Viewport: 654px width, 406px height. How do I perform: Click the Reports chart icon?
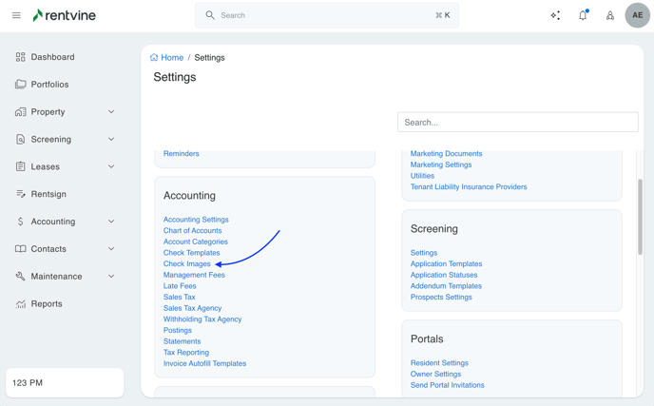coord(20,304)
